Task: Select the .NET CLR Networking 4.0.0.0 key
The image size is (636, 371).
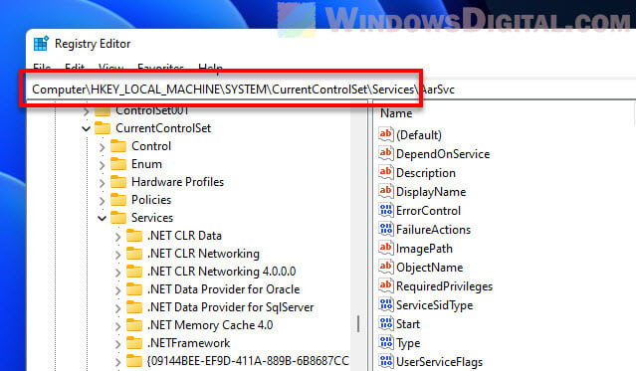Action: (x=222, y=272)
